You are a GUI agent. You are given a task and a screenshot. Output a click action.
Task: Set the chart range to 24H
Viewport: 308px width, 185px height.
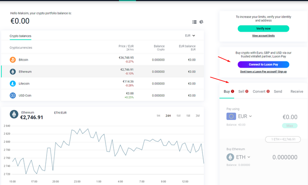168,116
